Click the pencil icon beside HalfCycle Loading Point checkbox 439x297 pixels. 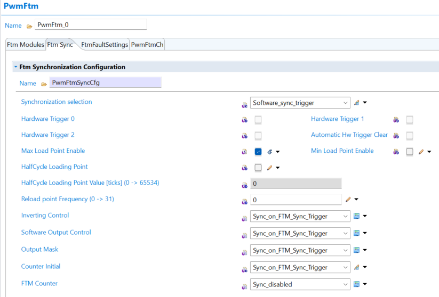point(269,168)
